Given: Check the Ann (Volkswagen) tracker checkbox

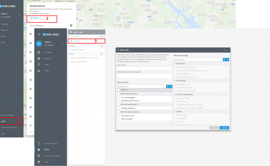Looking at the screenshot, I should (119, 98).
